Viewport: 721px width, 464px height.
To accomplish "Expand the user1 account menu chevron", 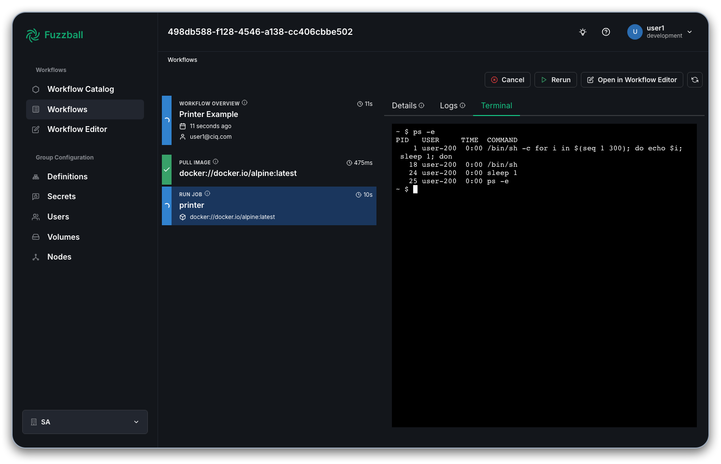I will 690,32.
